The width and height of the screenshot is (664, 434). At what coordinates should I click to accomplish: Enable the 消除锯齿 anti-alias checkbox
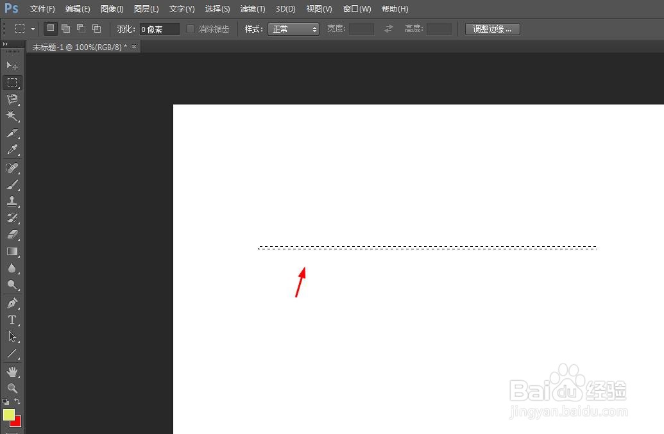190,28
